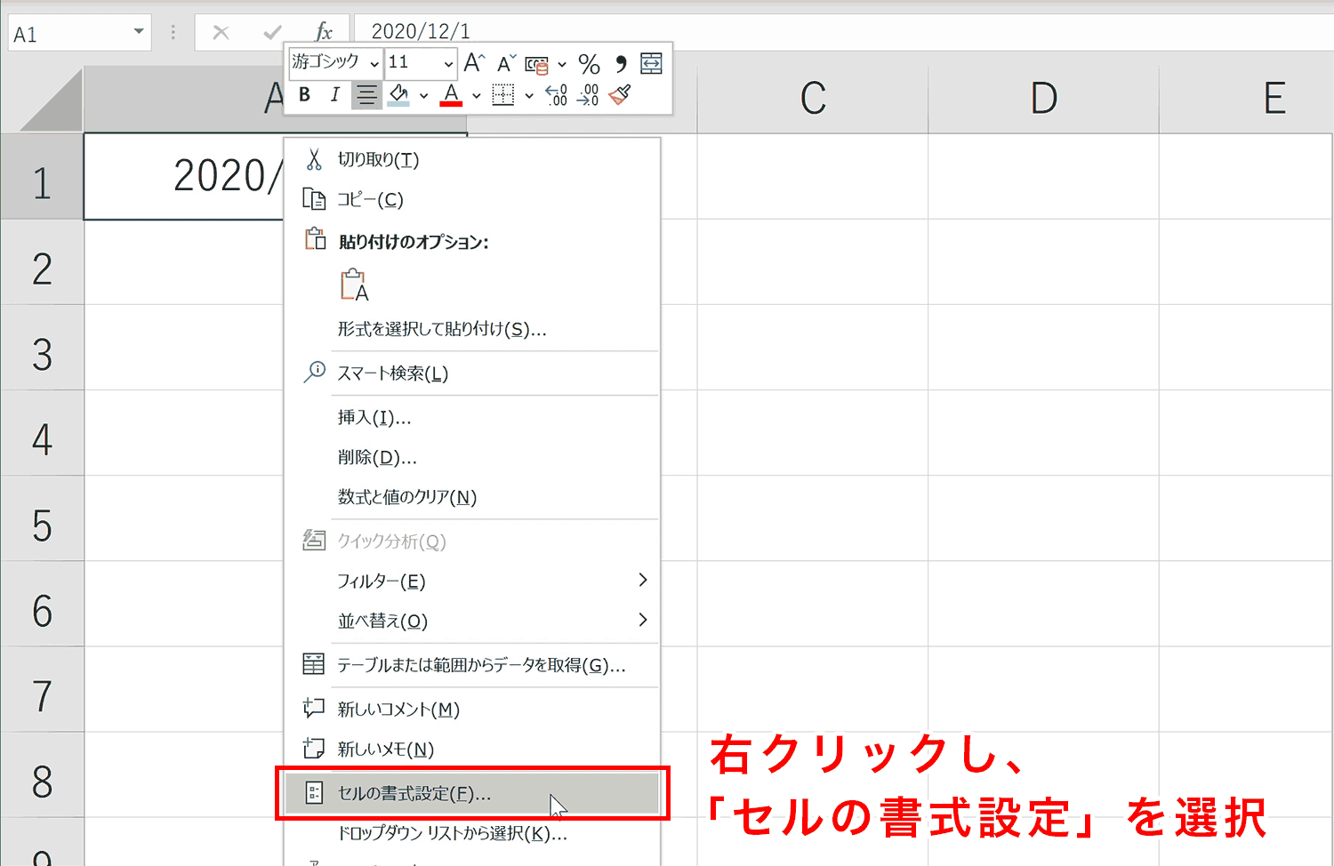Select column E header

pyautogui.click(x=1247, y=99)
